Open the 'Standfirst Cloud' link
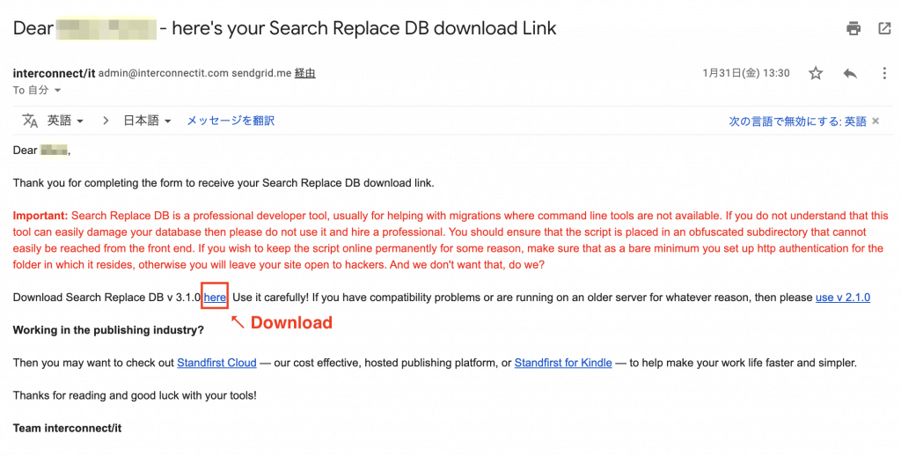The height and width of the screenshot is (456, 901). [x=216, y=363]
